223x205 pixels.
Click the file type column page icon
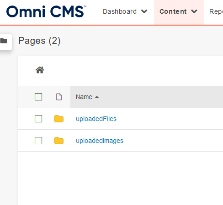pos(59,97)
